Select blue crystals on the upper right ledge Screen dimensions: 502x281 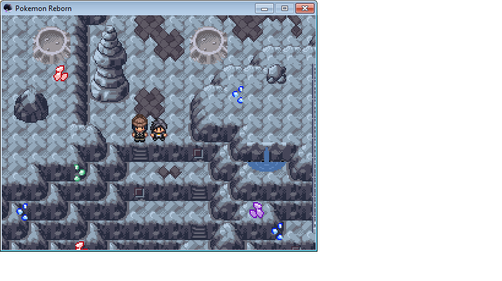coord(238,95)
